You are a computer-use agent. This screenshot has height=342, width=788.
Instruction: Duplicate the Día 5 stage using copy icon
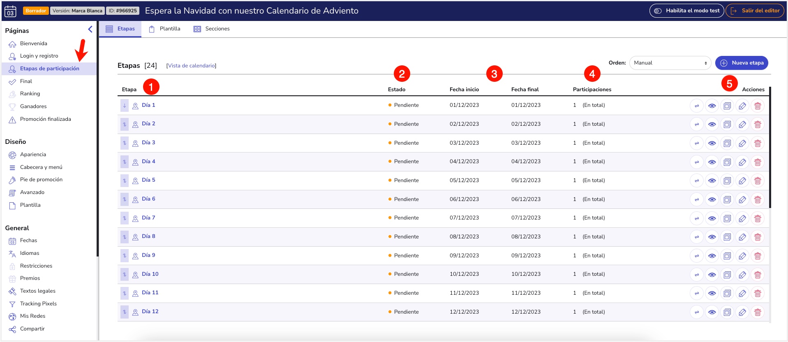tap(727, 181)
